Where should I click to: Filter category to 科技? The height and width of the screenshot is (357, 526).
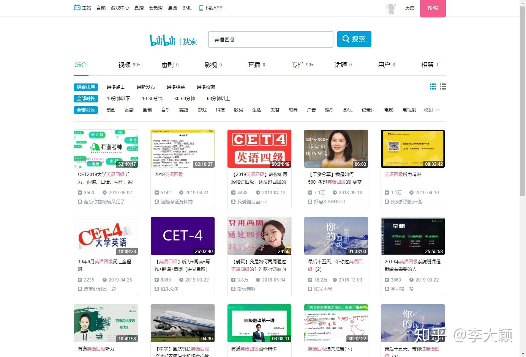220,110
